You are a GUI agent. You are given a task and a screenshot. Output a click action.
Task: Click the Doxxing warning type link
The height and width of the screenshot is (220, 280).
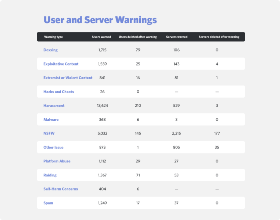pyautogui.click(x=50, y=50)
